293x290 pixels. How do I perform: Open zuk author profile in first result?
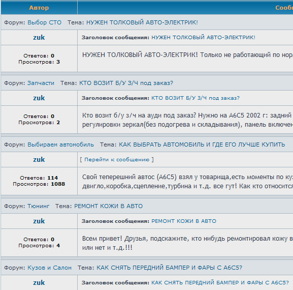click(39, 38)
